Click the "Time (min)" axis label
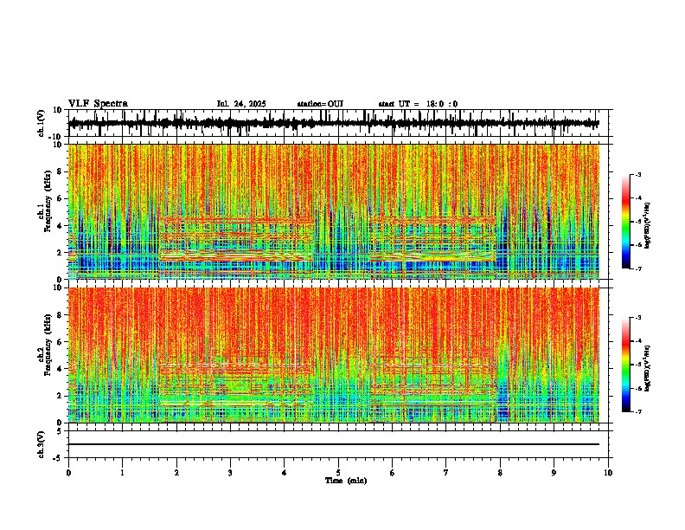 [x=346, y=481]
